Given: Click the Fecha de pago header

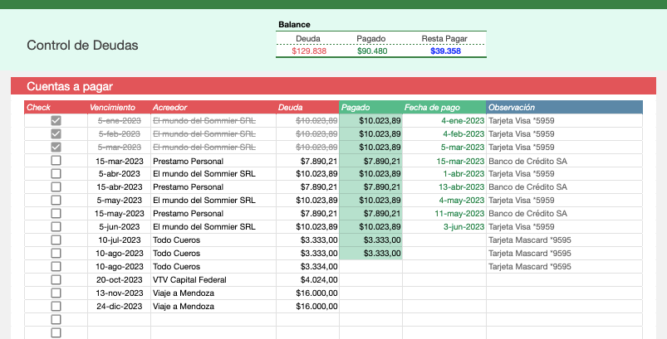Looking at the screenshot, I should click(431, 108).
